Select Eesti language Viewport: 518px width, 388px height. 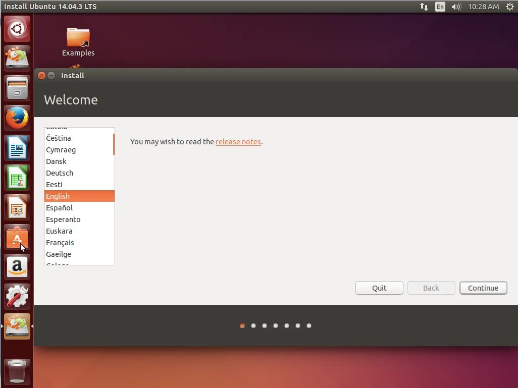79,185
